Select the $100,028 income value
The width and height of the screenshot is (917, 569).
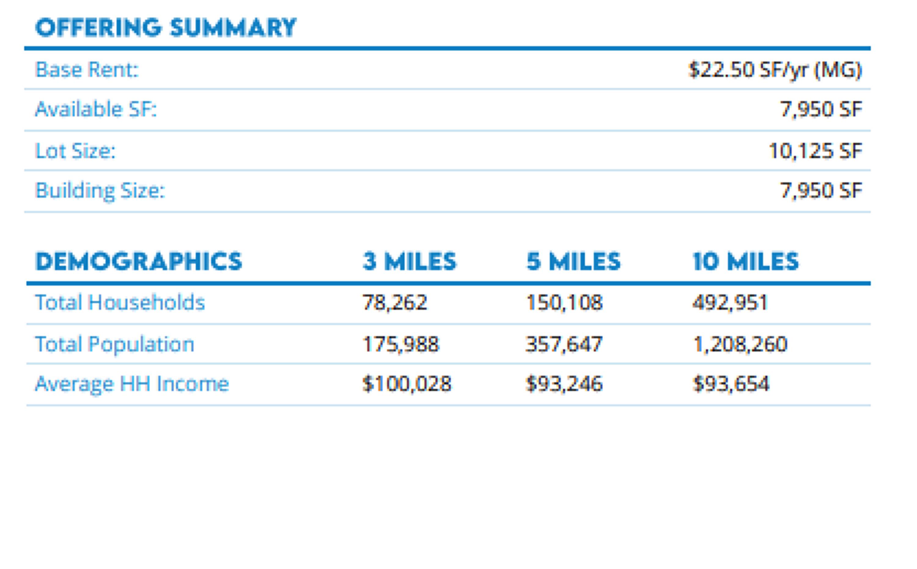[x=407, y=384]
